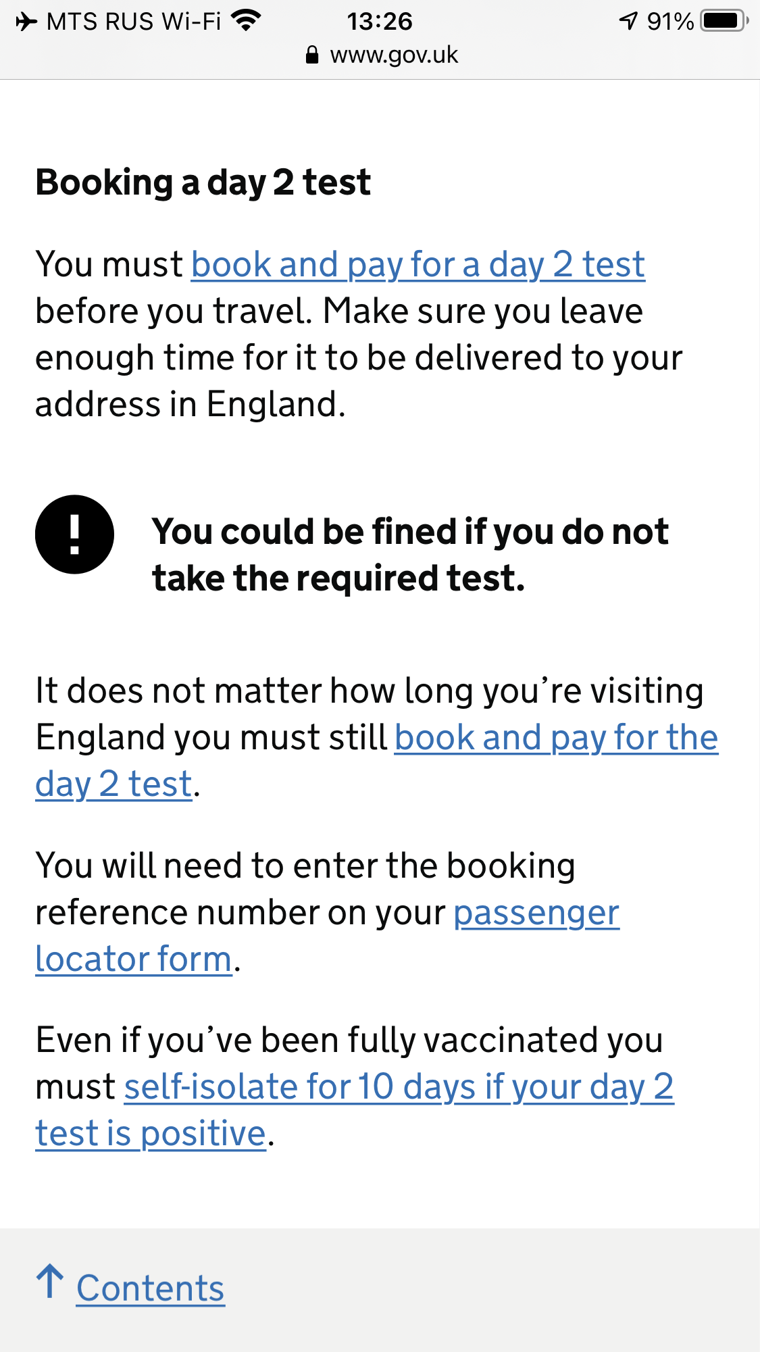Tap the black exclamation warning icon

[x=74, y=534]
